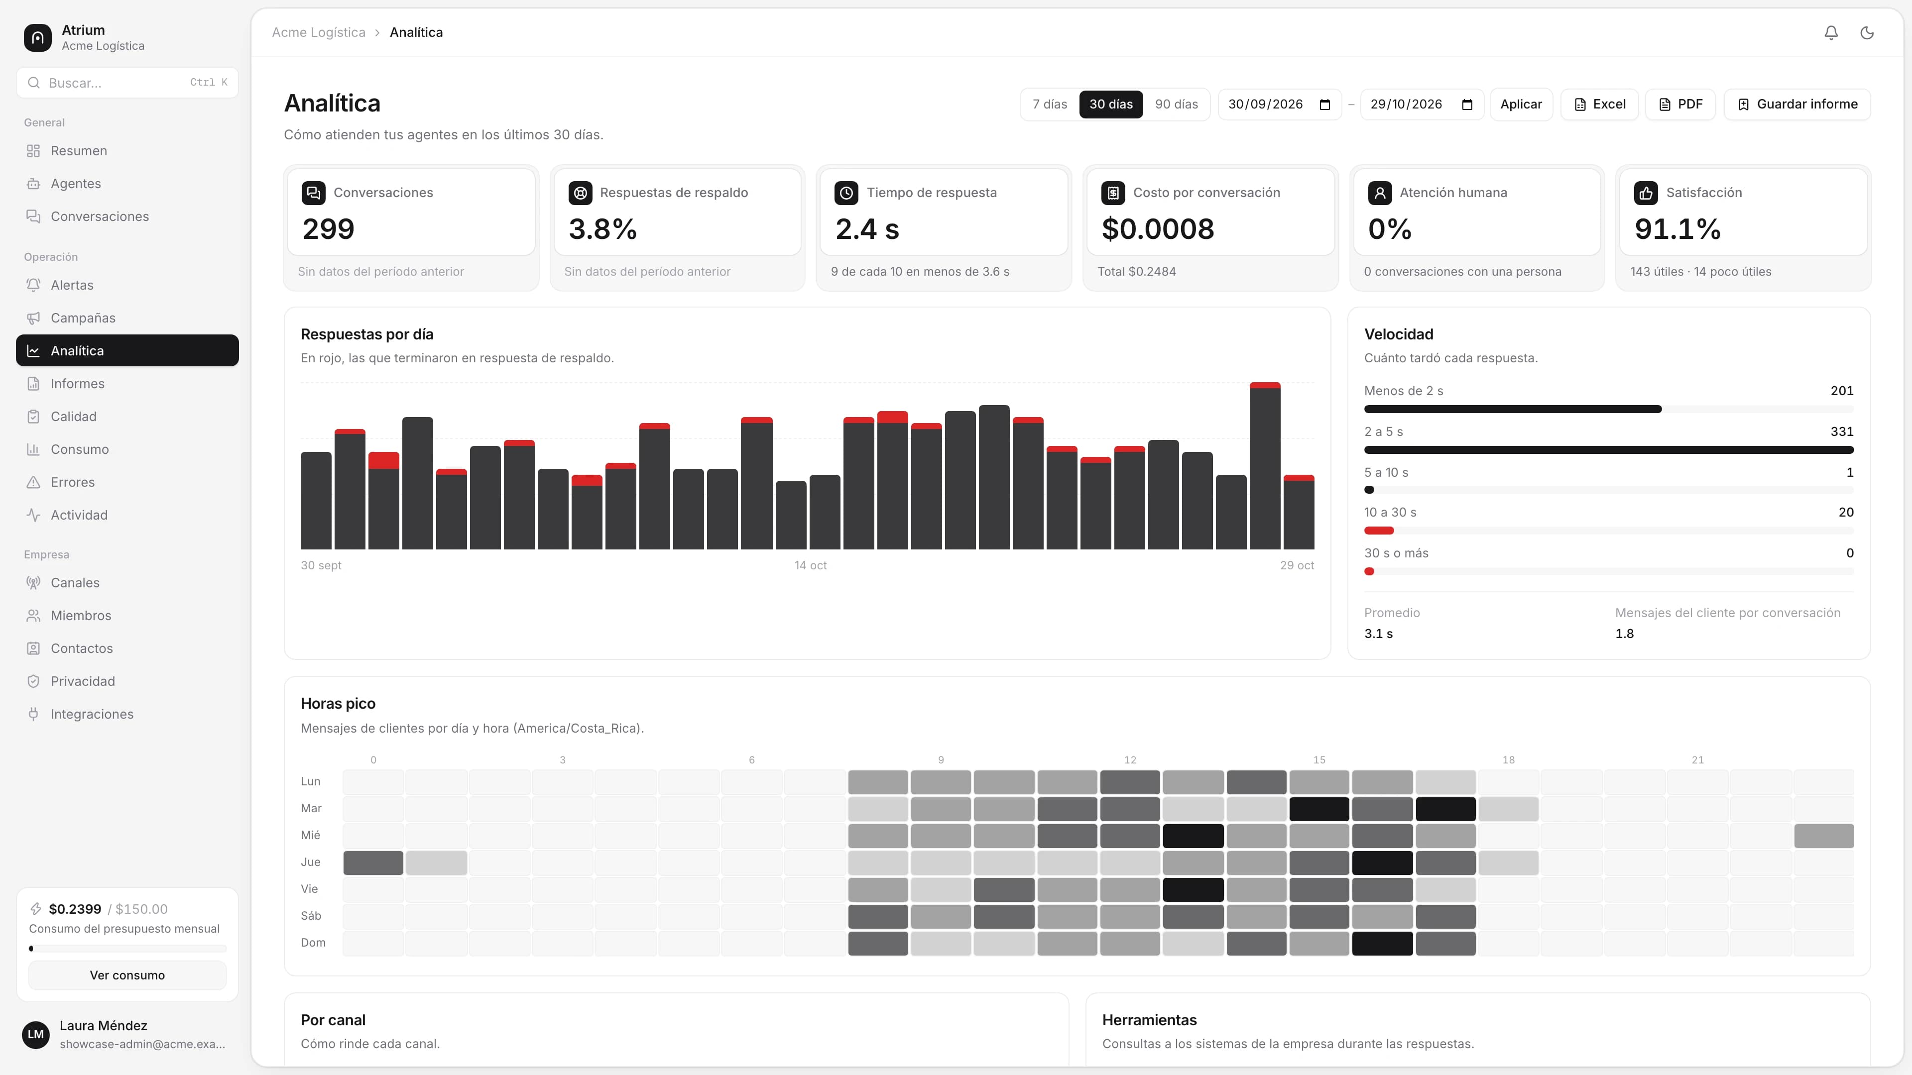Click the Integraciones plug icon
The height and width of the screenshot is (1075, 1912).
click(x=33, y=714)
